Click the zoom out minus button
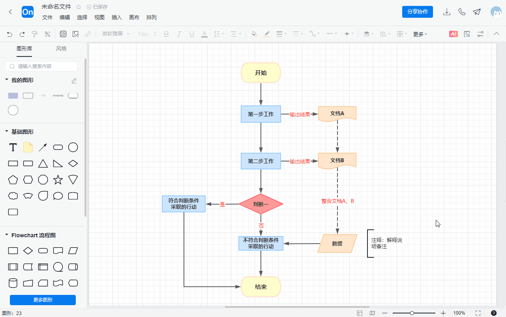506x317 pixels. [x=385, y=313]
